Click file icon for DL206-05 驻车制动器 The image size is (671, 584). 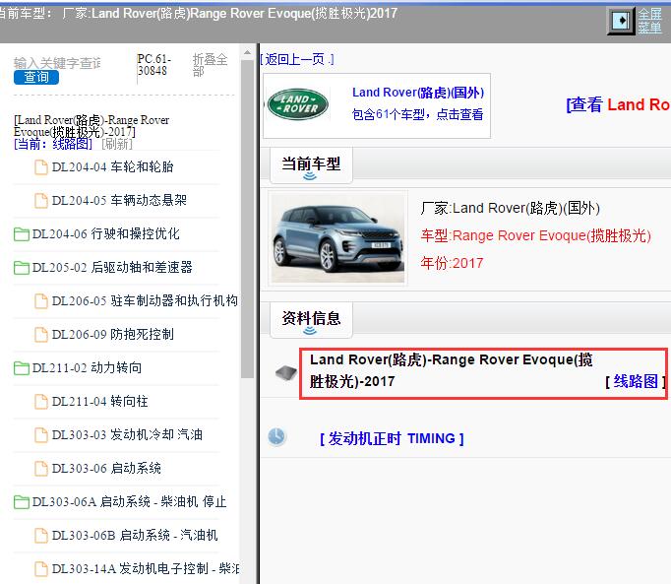pos(41,301)
